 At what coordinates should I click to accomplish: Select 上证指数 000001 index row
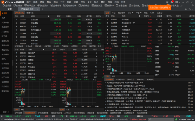click(x=59, y=19)
